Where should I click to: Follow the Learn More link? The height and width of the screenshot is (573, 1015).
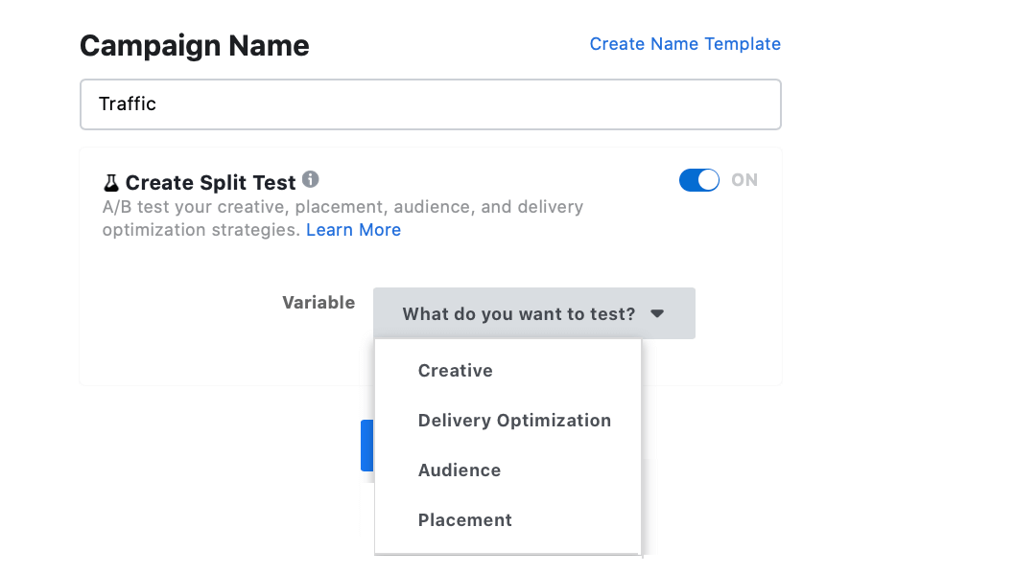[x=353, y=230]
